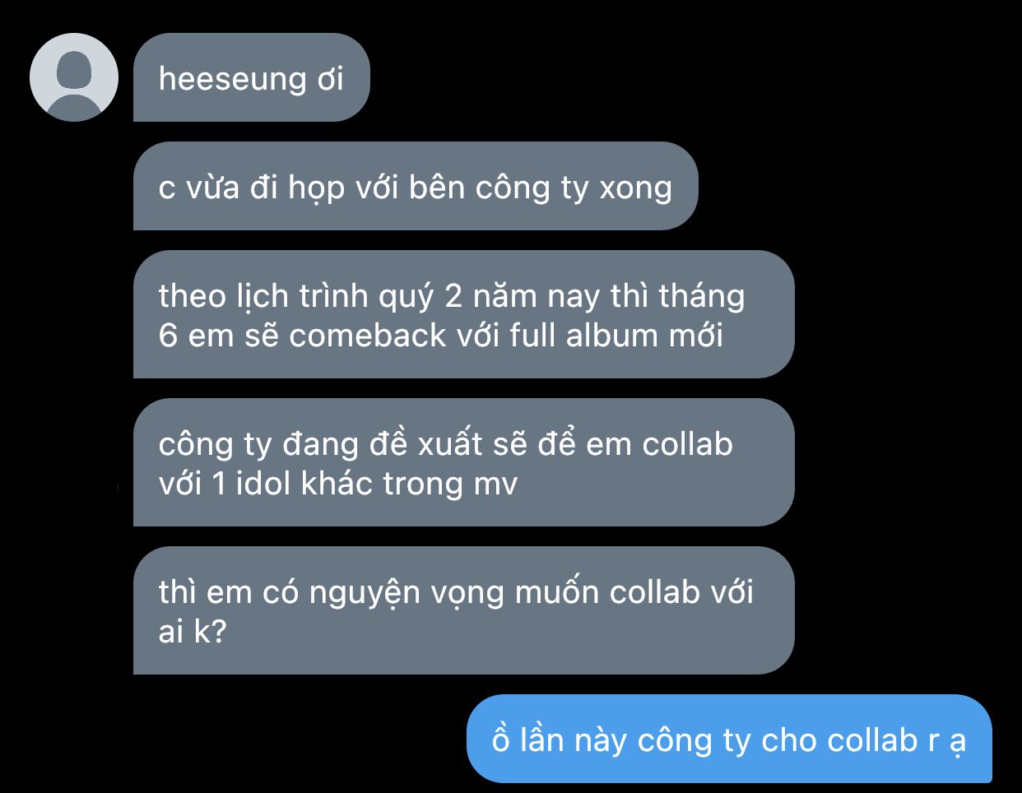The height and width of the screenshot is (793, 1022).
Task: Click the blue reply 'ồ lần này công ty cho collab r ạ'
Action: click(x=729, y=739)
